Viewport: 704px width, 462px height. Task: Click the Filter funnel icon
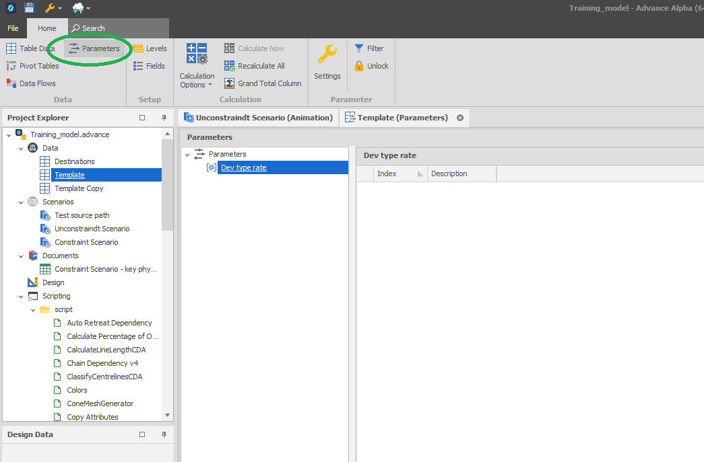coord(360,48)
